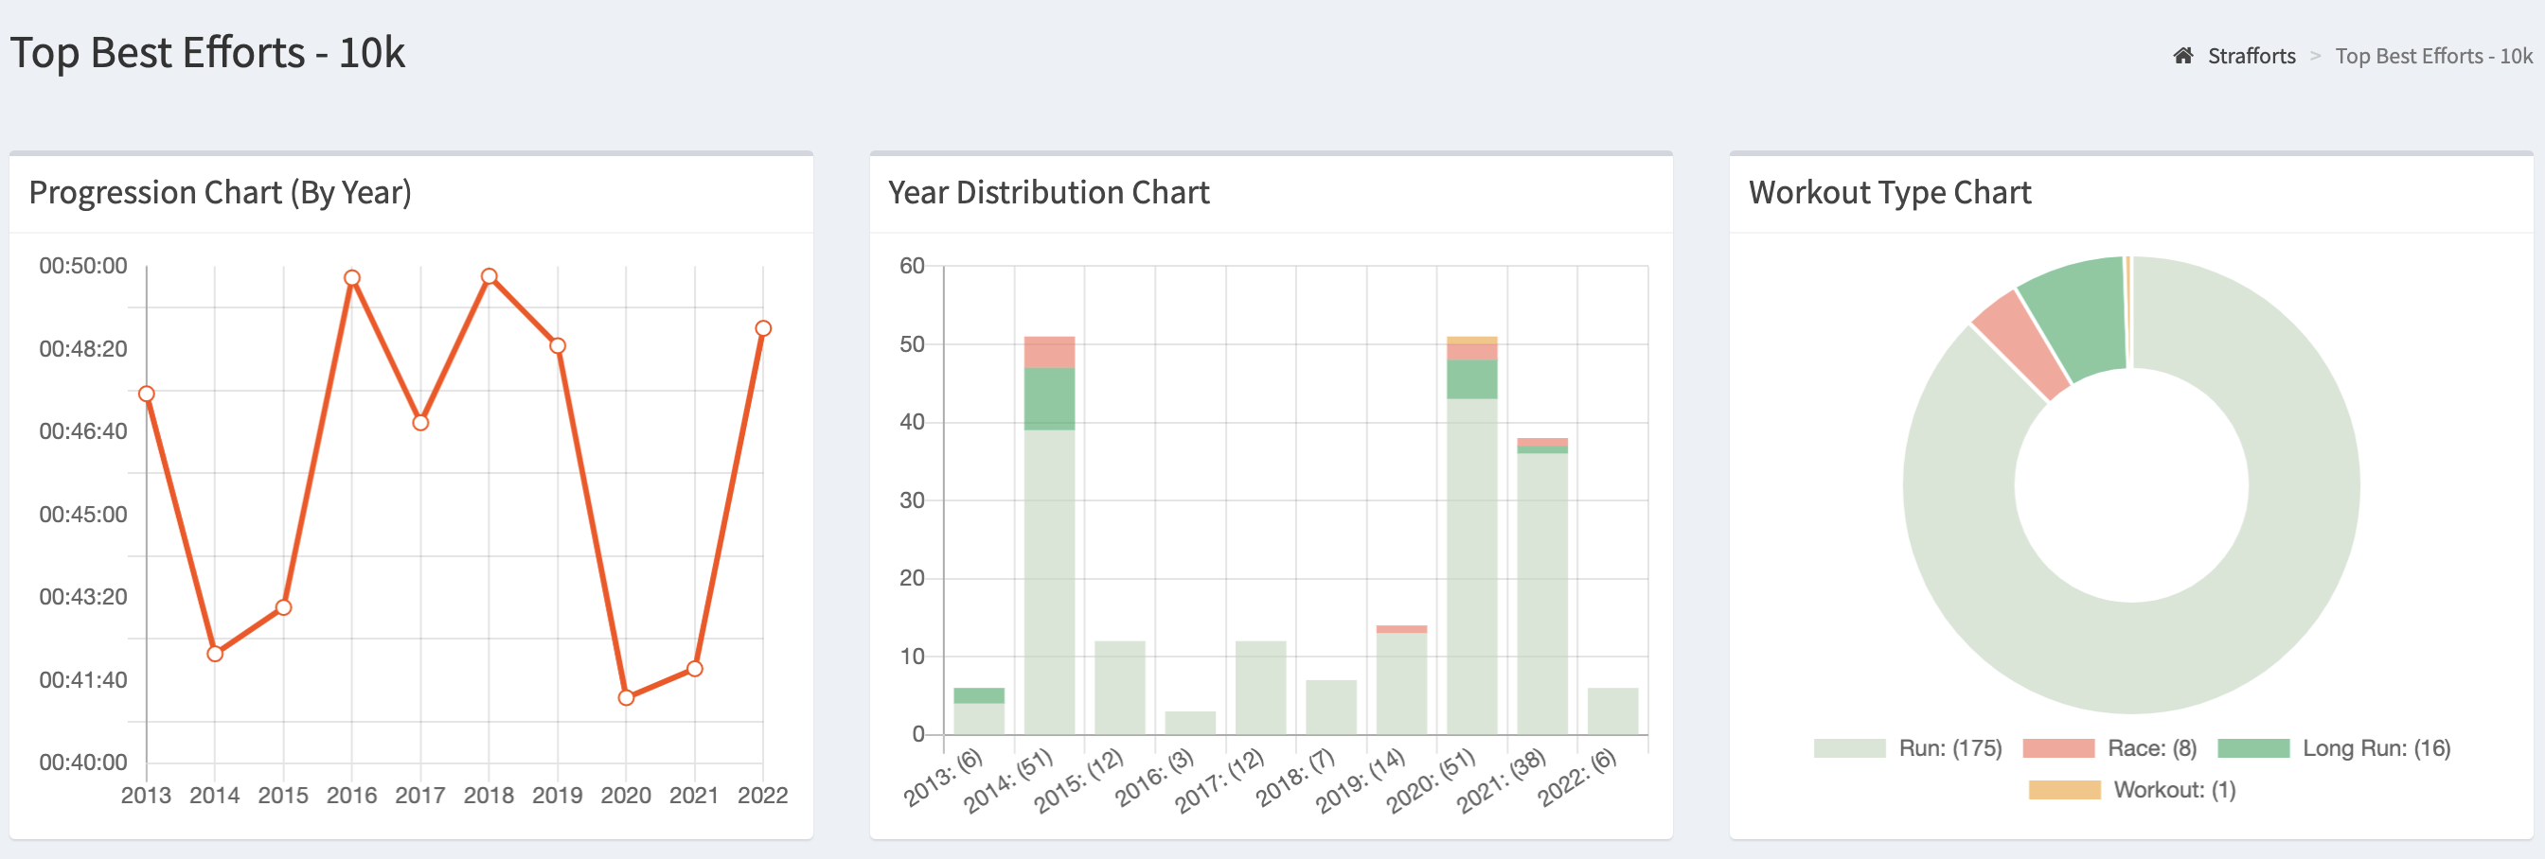Toggle the Workout (1) legend item
The width and height of the screenshot is (2545, 859).
2131,789
